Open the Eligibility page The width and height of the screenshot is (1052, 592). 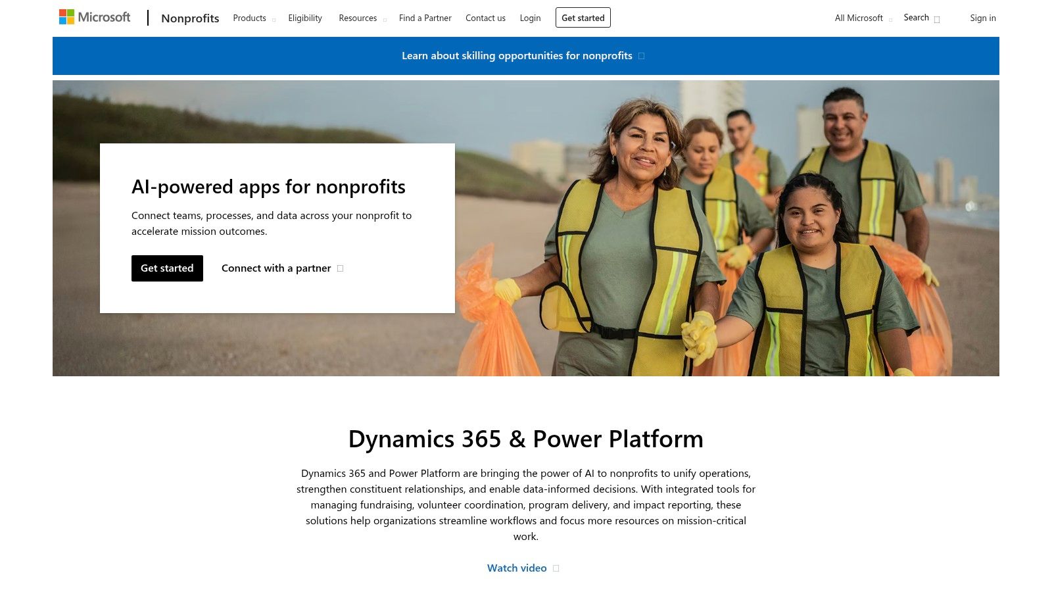tap(304, 18)
